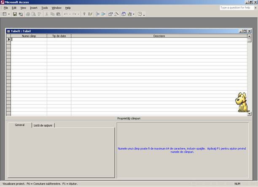Image resolution: width=258 pixels, height=187 pixels.
Task: Click the Help question mark icon
Action: click(140, 14)
